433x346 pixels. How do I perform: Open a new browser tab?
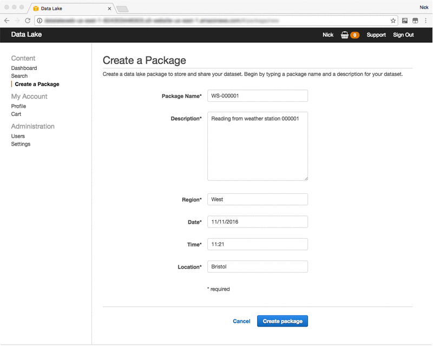click(122, 9)
